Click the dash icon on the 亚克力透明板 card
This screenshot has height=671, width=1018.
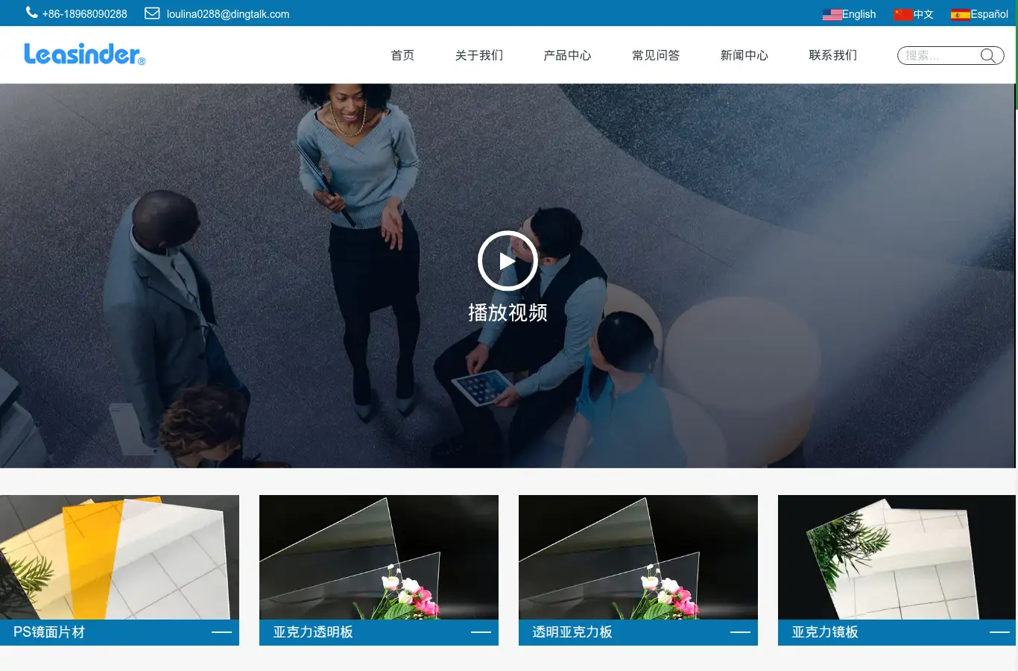pyautogui.click(x=481, y=632)
